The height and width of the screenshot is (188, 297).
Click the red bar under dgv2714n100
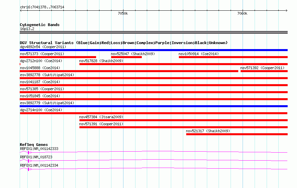154,113
